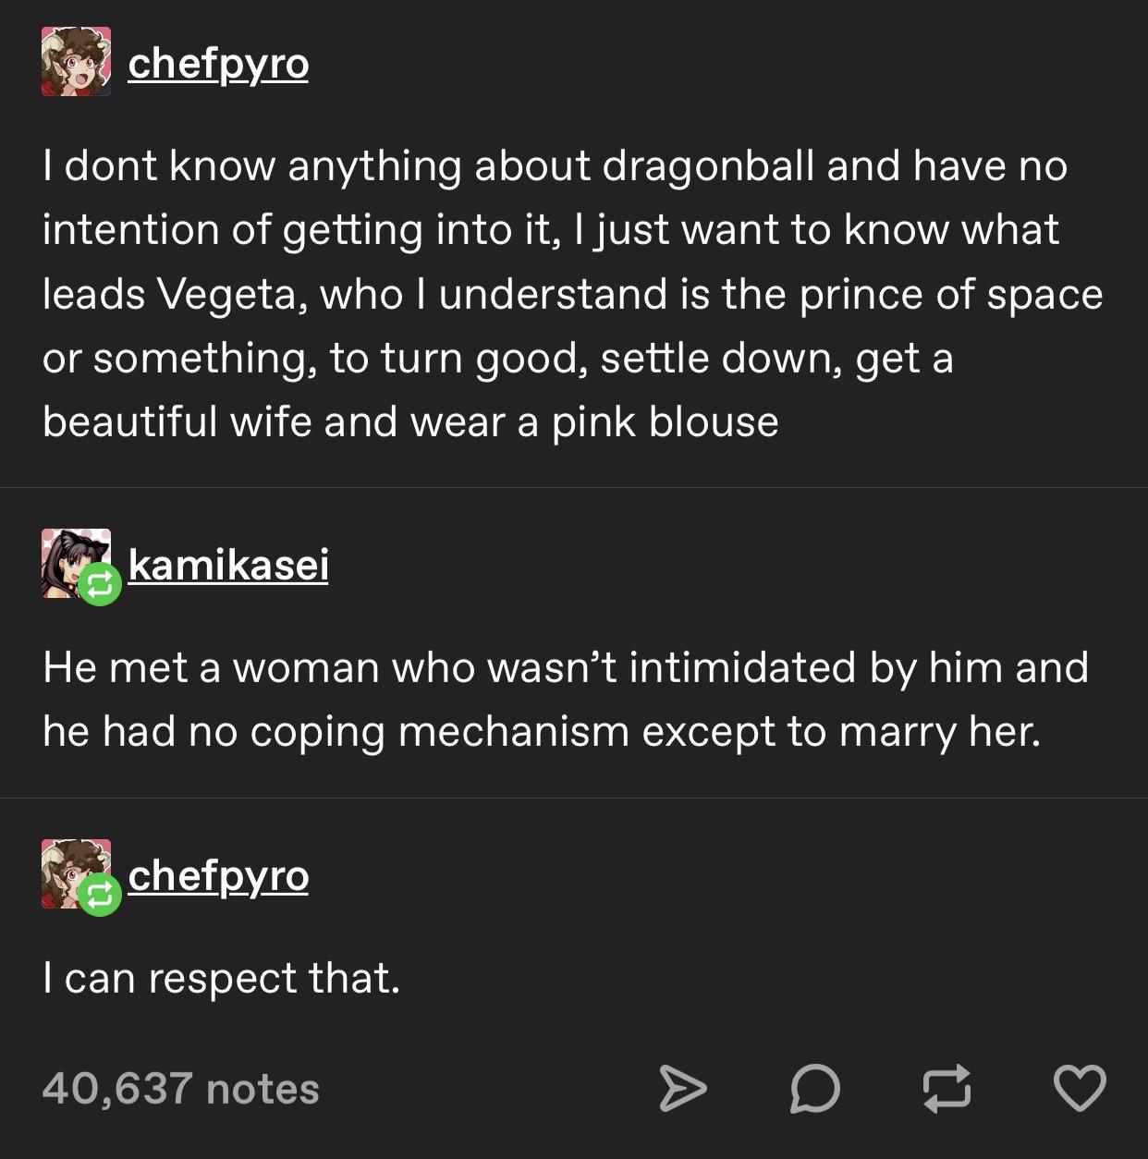
Task: Open chefpyro's avatar on the original dragonball post
Action: click(76, 62)
